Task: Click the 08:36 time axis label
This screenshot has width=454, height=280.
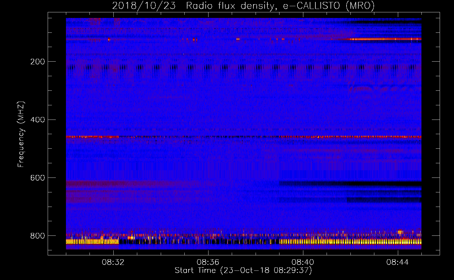Action: (208, 262)
